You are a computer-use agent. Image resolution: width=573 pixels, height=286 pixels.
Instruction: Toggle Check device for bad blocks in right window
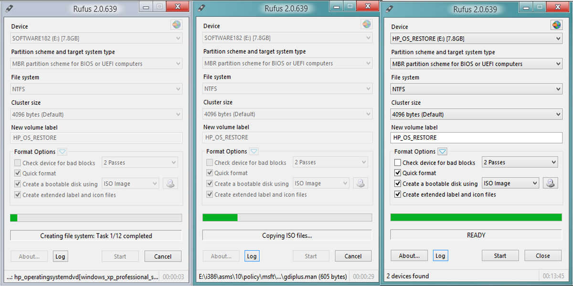(397, 163)
